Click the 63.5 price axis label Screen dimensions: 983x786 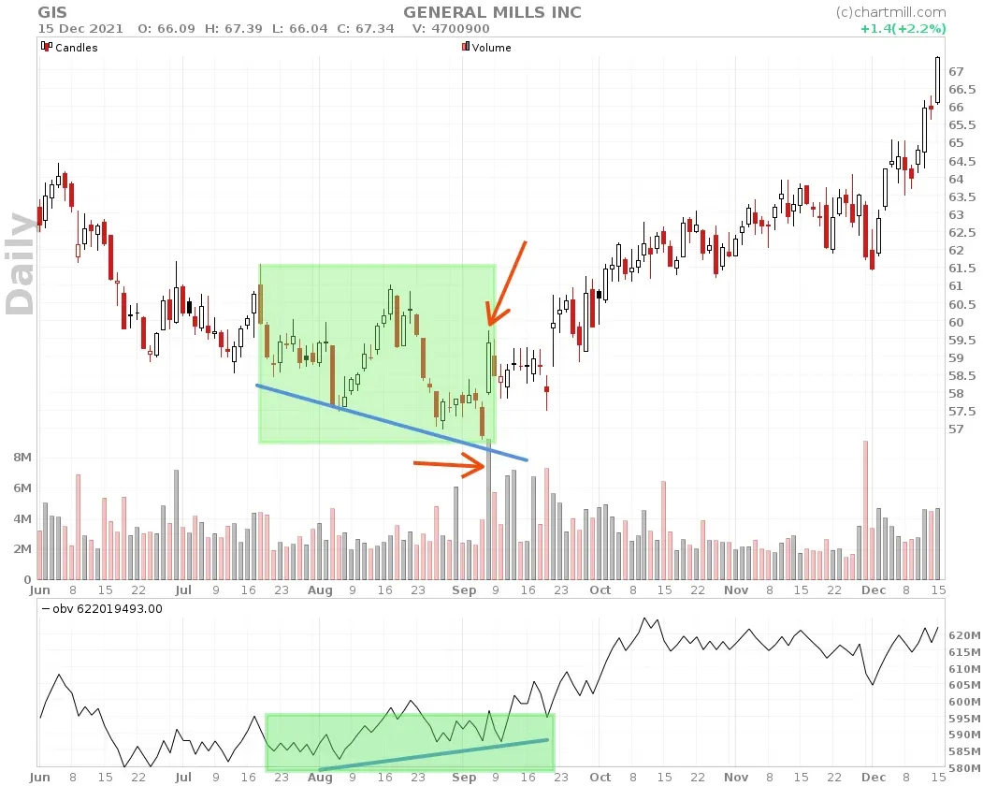point(962,197)
